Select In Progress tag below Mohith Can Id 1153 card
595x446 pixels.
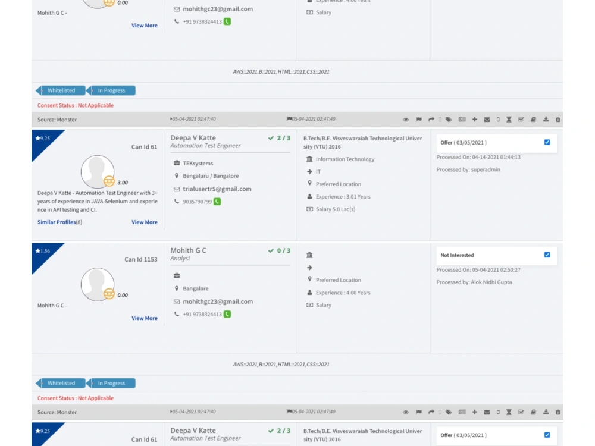[x=111, y=384]
